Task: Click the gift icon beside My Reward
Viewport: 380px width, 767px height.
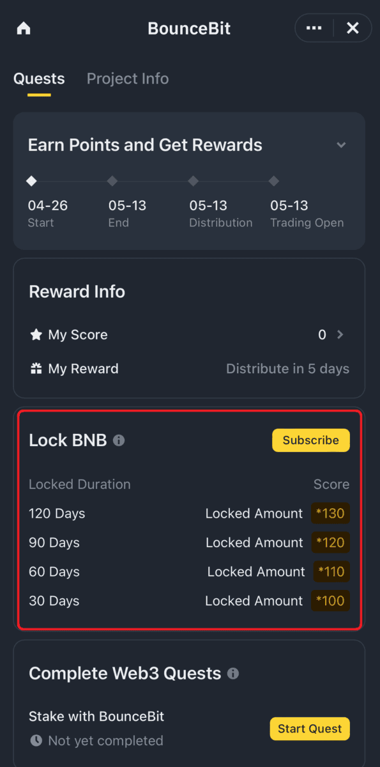Action: click(36, 369)
